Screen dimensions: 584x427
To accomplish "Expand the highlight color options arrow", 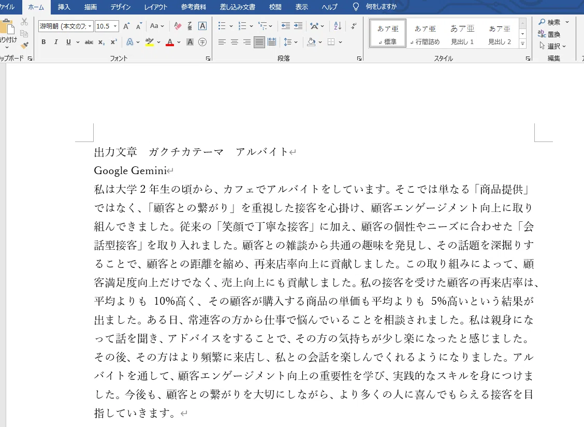I will [x=158, y=42].
